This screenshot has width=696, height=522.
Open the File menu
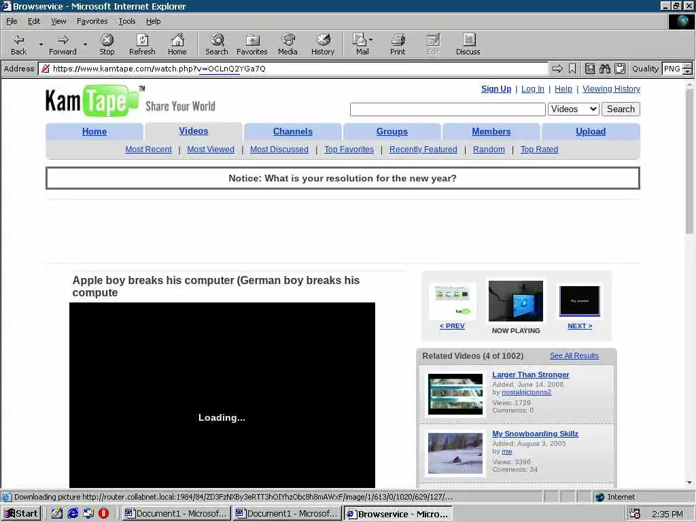pos(12,21)
